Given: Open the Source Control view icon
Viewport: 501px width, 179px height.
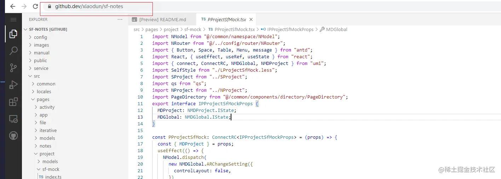Looking at the screenshot, I should [x=13, y=67].
